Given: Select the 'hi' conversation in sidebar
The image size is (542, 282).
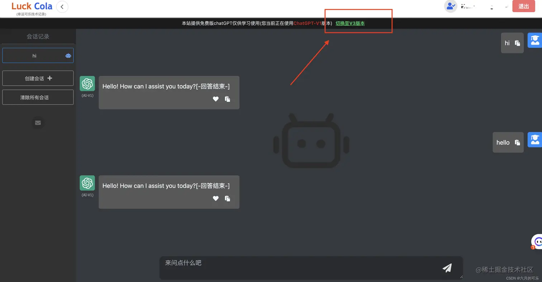Looking at the screenshot, I should [38, 56].
